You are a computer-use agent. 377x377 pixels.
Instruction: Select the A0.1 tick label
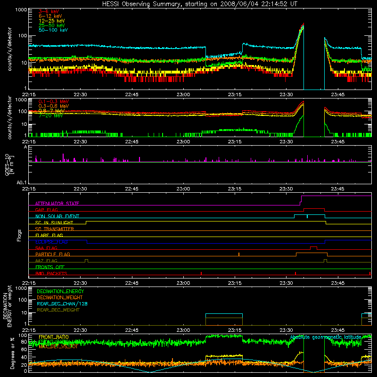coord(22,183)
